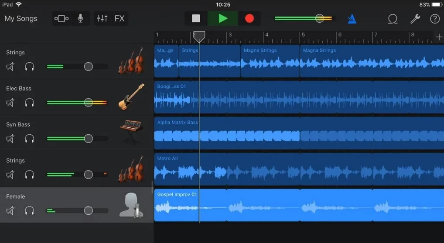Mute the Syn Bass track
Viewport: 444px width, 243px height.
[x=10, y=139]
